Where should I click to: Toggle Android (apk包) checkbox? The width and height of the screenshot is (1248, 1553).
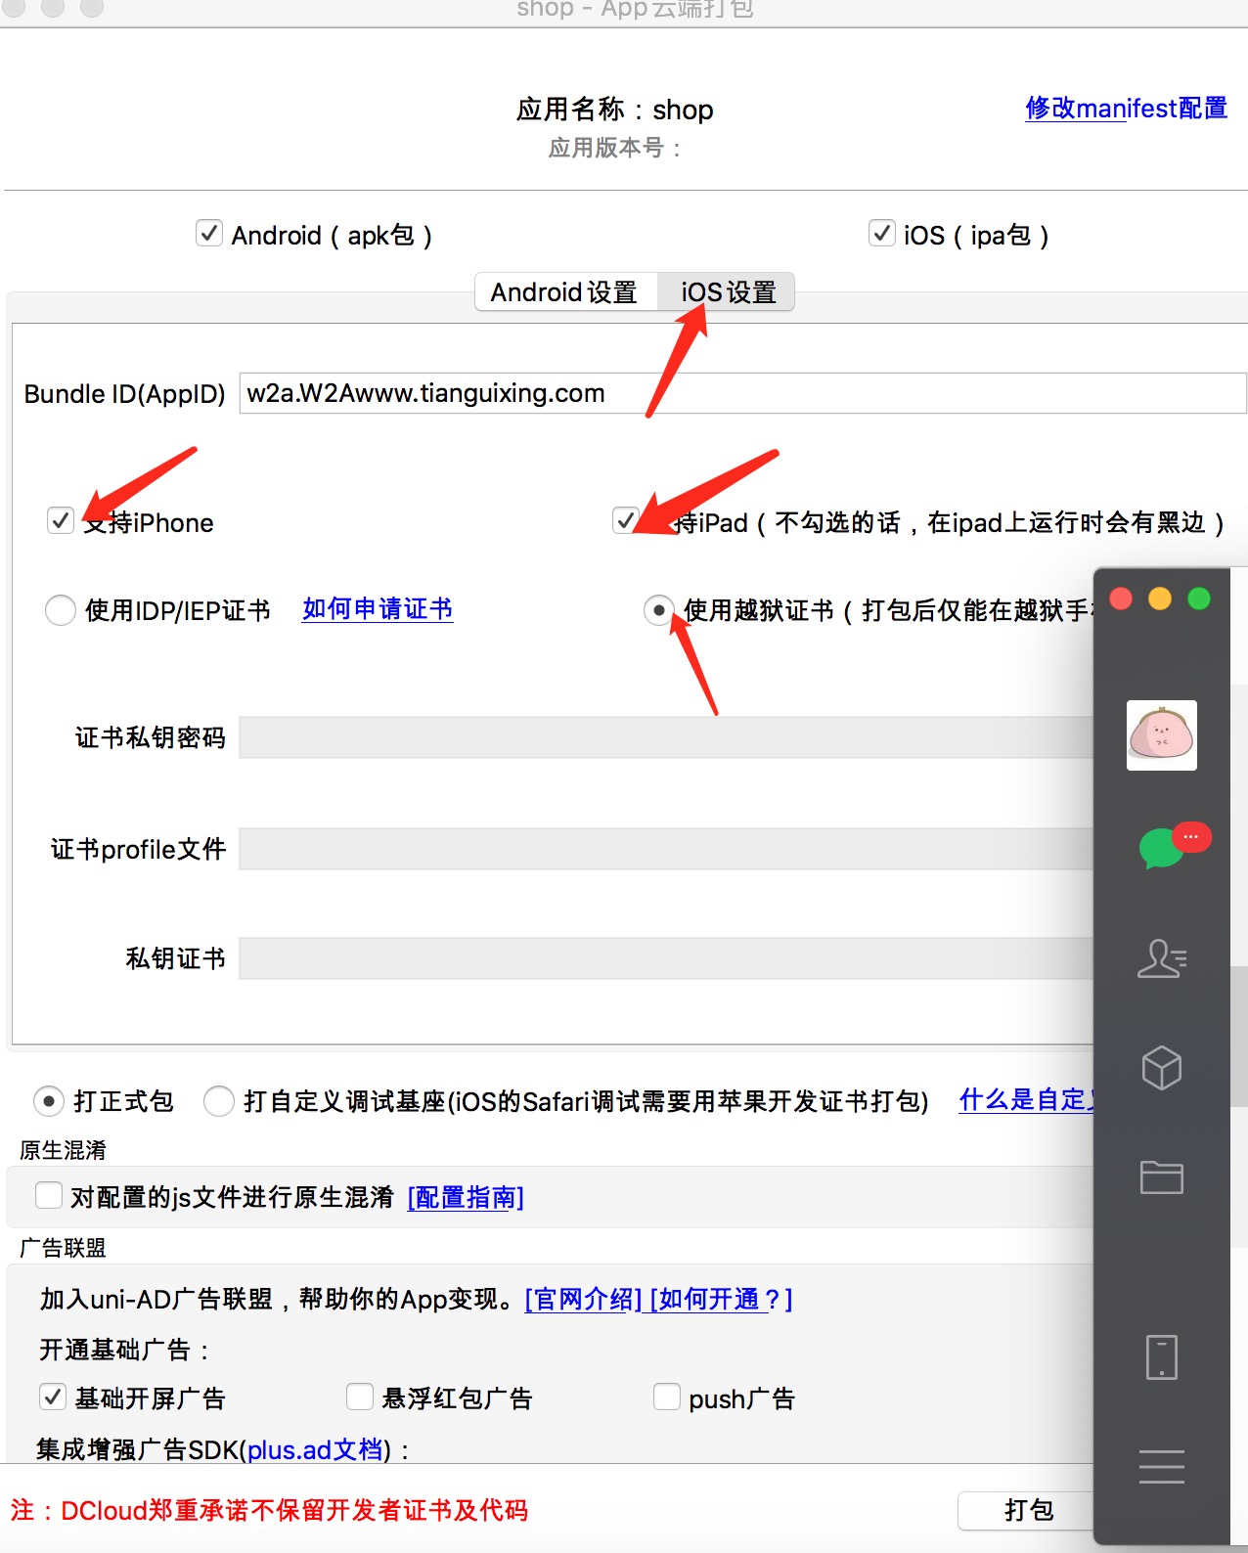[209, 234]
